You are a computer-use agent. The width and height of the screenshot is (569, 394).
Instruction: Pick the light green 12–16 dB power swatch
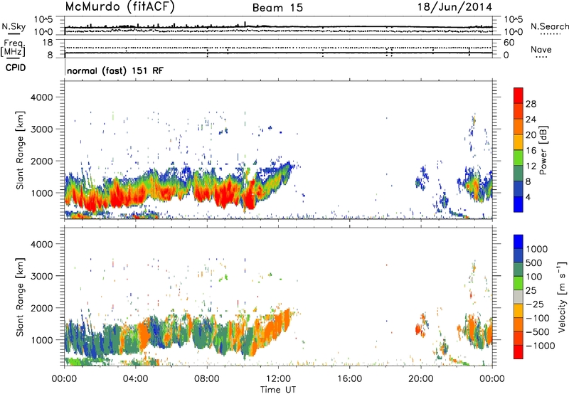click(x=519, y=158)
